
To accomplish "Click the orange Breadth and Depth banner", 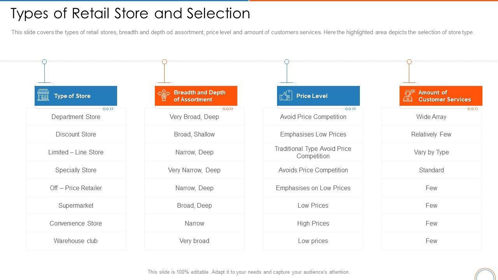I will (x=200, y=96).
